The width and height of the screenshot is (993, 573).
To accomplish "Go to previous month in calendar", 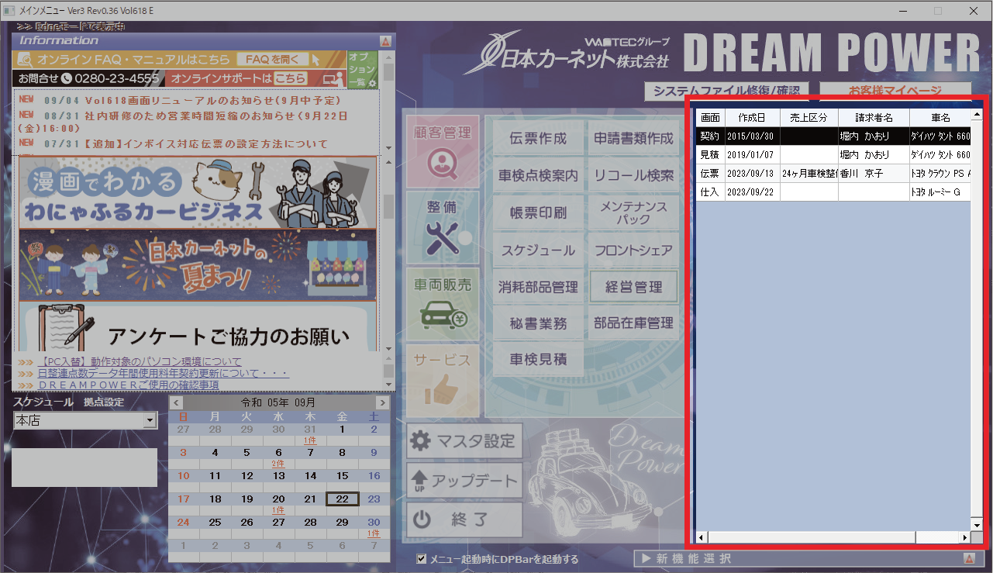I will click(176, 403).
